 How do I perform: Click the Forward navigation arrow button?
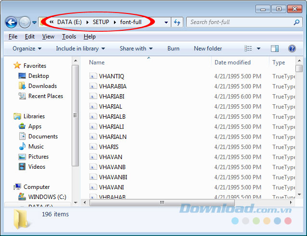(x=25, y=22)
